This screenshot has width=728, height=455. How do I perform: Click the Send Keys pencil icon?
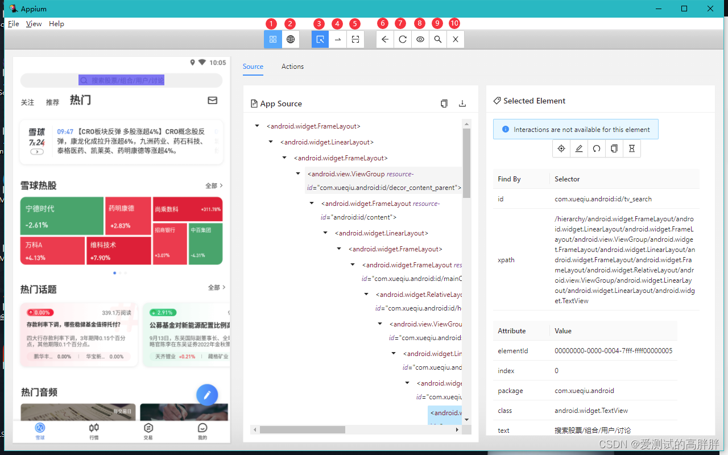pyautogui.click(x=579, y=148)
